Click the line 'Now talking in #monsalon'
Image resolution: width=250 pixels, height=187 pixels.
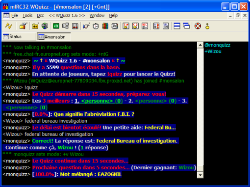click(42, 48)
